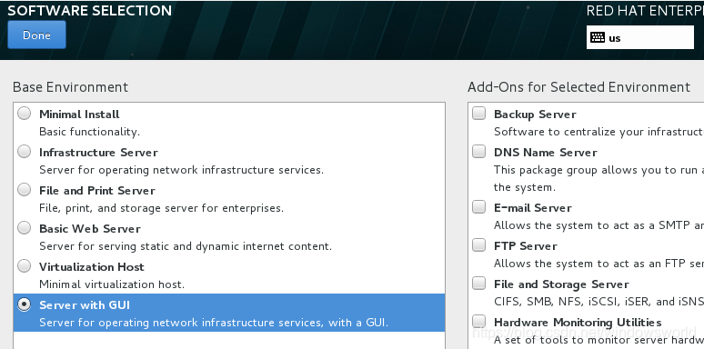Click the DNS Name Server label text
The width and height of the screenshot is (704, 349).
coord(546,153)
